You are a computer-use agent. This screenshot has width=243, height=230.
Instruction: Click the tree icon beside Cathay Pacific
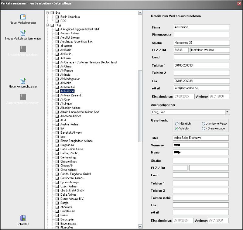tap(57, 153)
